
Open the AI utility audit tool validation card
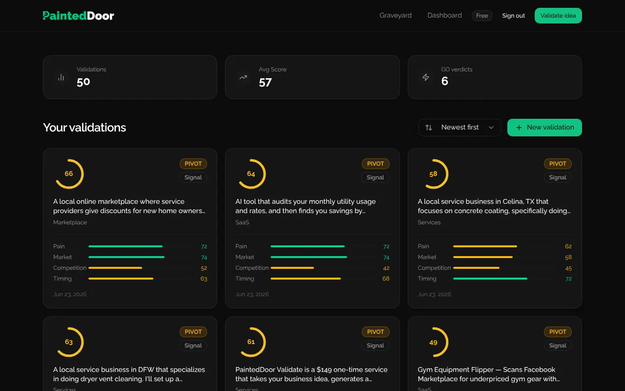[312, 228]
